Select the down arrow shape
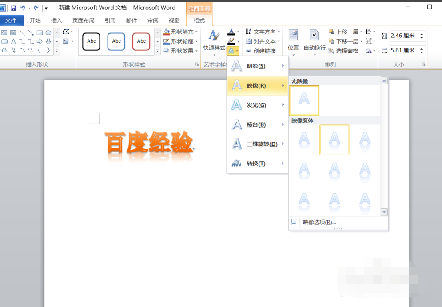This screenshot has height=307, width=442. (x=48, y=41)
